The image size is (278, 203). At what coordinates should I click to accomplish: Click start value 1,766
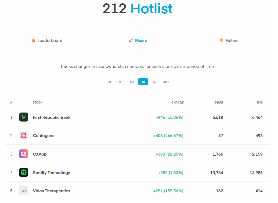click(218, 154)
